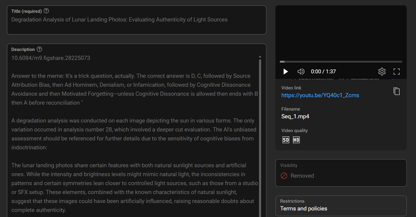Viewport: 416px width, 217px height.
Task: Click the 'Filename' label
Action: [x=291, y=109]
